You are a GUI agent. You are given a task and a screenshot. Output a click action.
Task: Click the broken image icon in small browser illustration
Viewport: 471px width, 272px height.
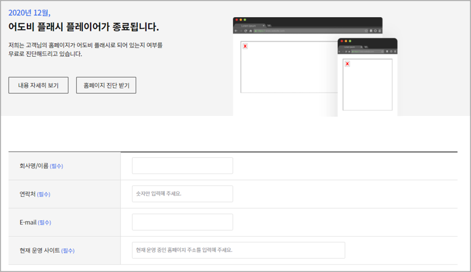tap(347, 63)
